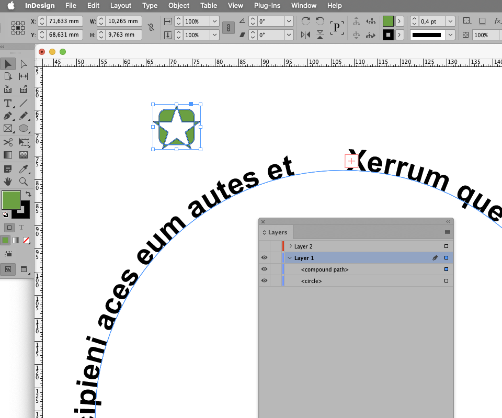Select the Rectangle Frame tool
The width and height of the screenshot is (502, 418).
(7, 129)
